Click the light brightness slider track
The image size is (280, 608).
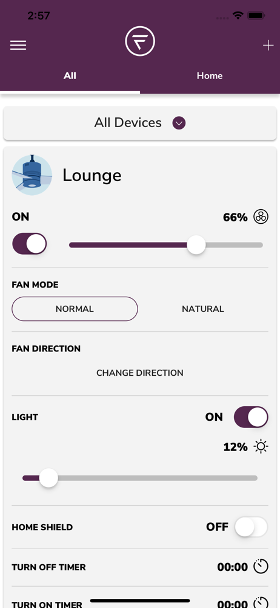coord(140,478)
